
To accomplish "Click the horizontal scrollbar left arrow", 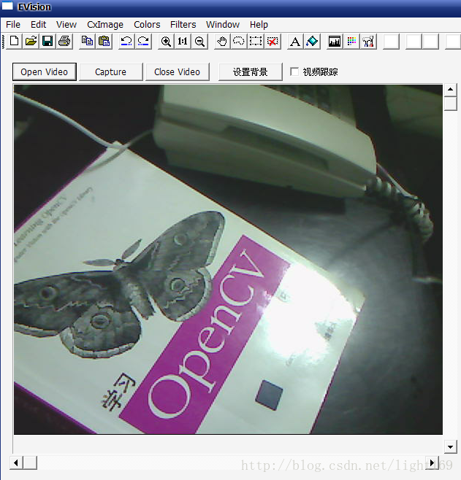I will [x=16, y=462].
